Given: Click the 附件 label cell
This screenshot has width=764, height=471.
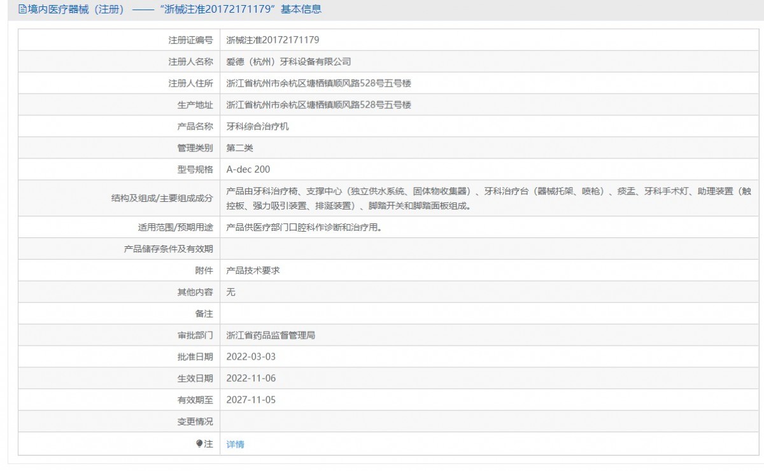Looking at the screenshot, I should click(x=119, y=271).
